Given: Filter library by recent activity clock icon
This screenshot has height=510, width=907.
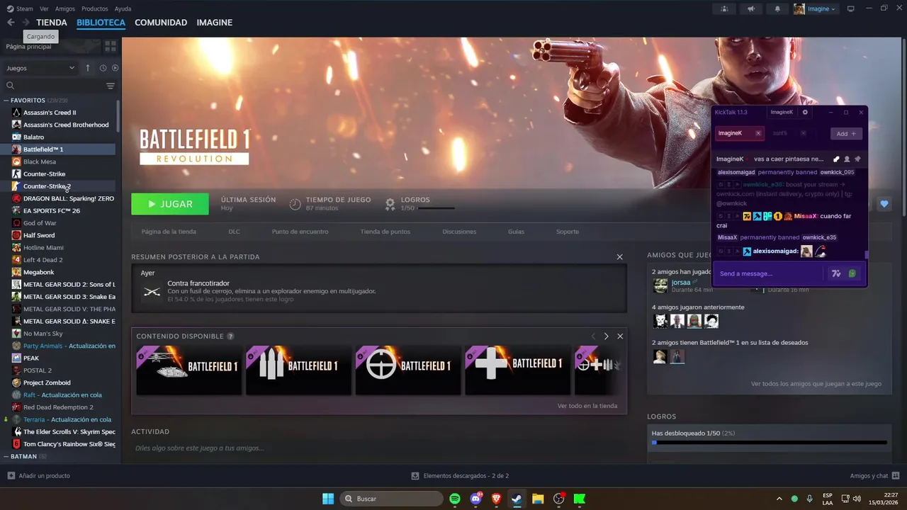Looking at the screenshot, I should (x=103, y=68).
